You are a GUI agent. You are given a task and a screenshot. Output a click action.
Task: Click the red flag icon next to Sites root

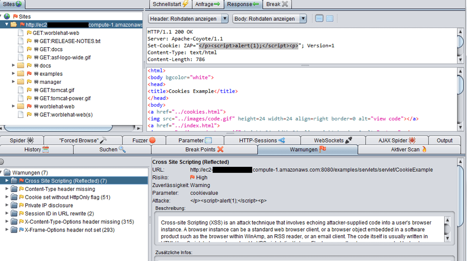pos(15,17)
